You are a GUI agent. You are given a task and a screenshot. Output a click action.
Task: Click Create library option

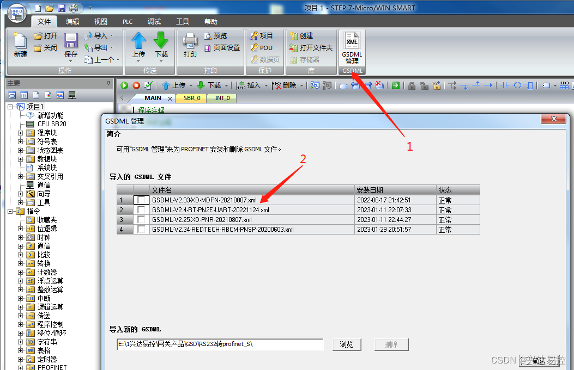click(301, 36)
